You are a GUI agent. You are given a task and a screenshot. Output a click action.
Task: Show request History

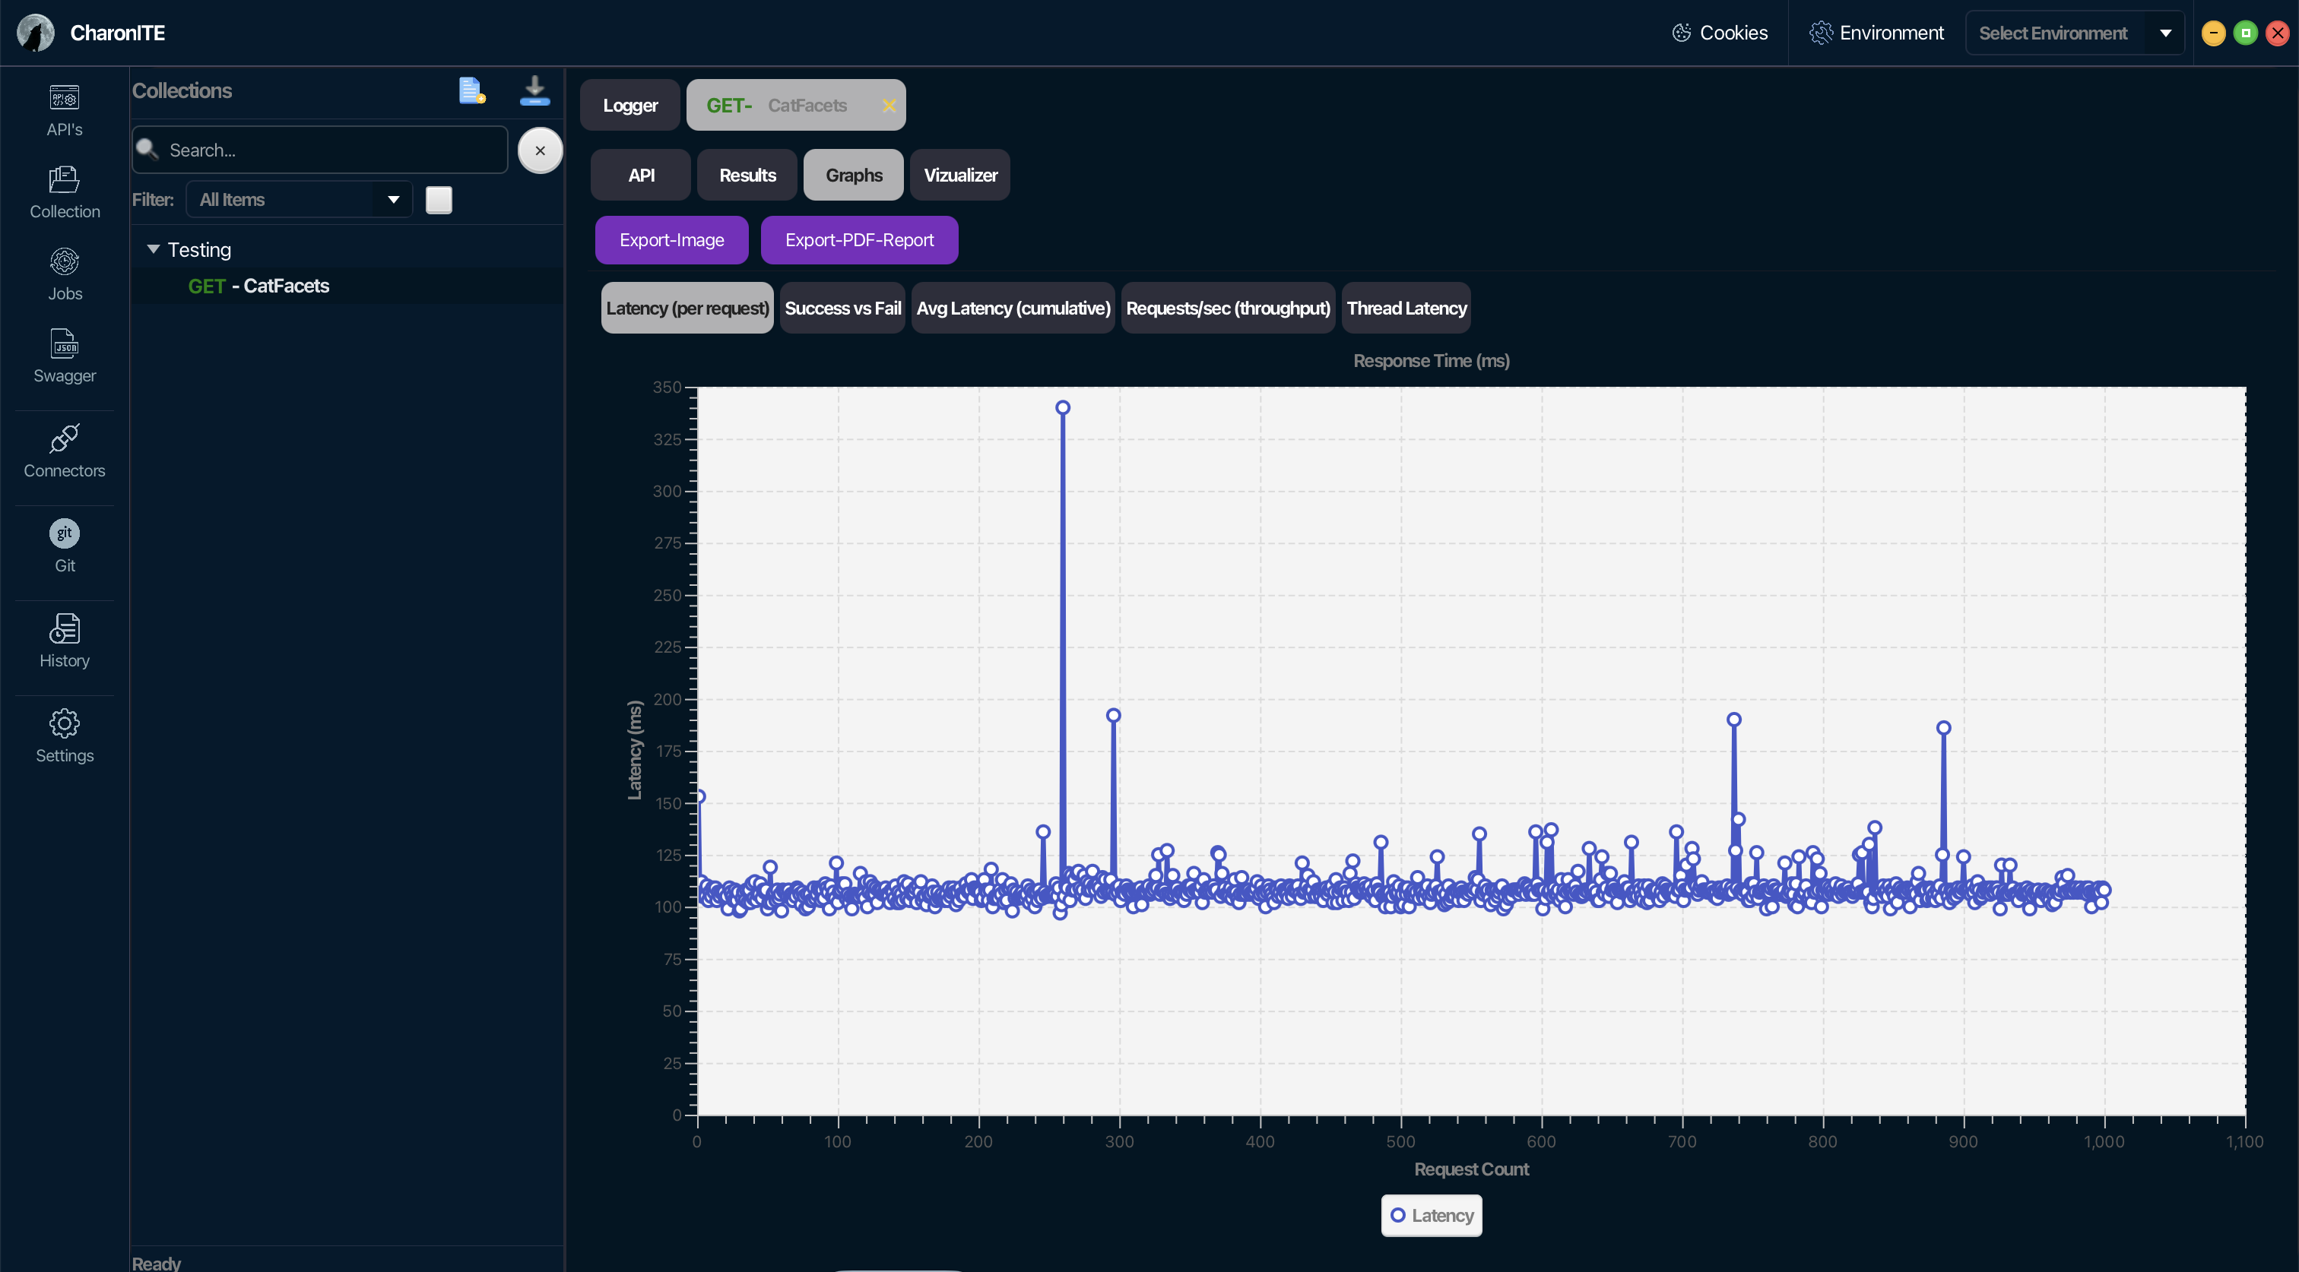(65, 641)
